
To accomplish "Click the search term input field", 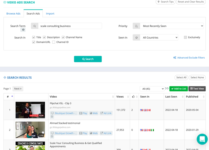I will tap(70, 26).
